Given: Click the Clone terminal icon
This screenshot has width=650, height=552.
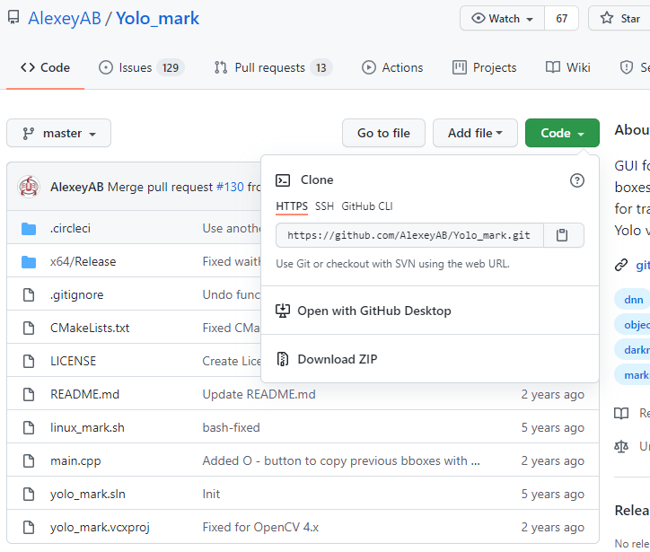Looking at the screenshot, I should point(283,180).
